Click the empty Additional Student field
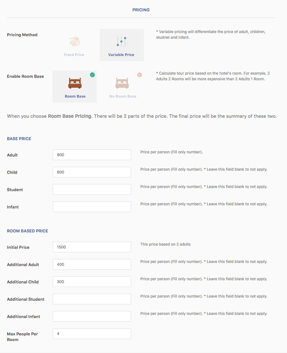The height and width of the screenshot is (353, 287). [x=92, y=299]
